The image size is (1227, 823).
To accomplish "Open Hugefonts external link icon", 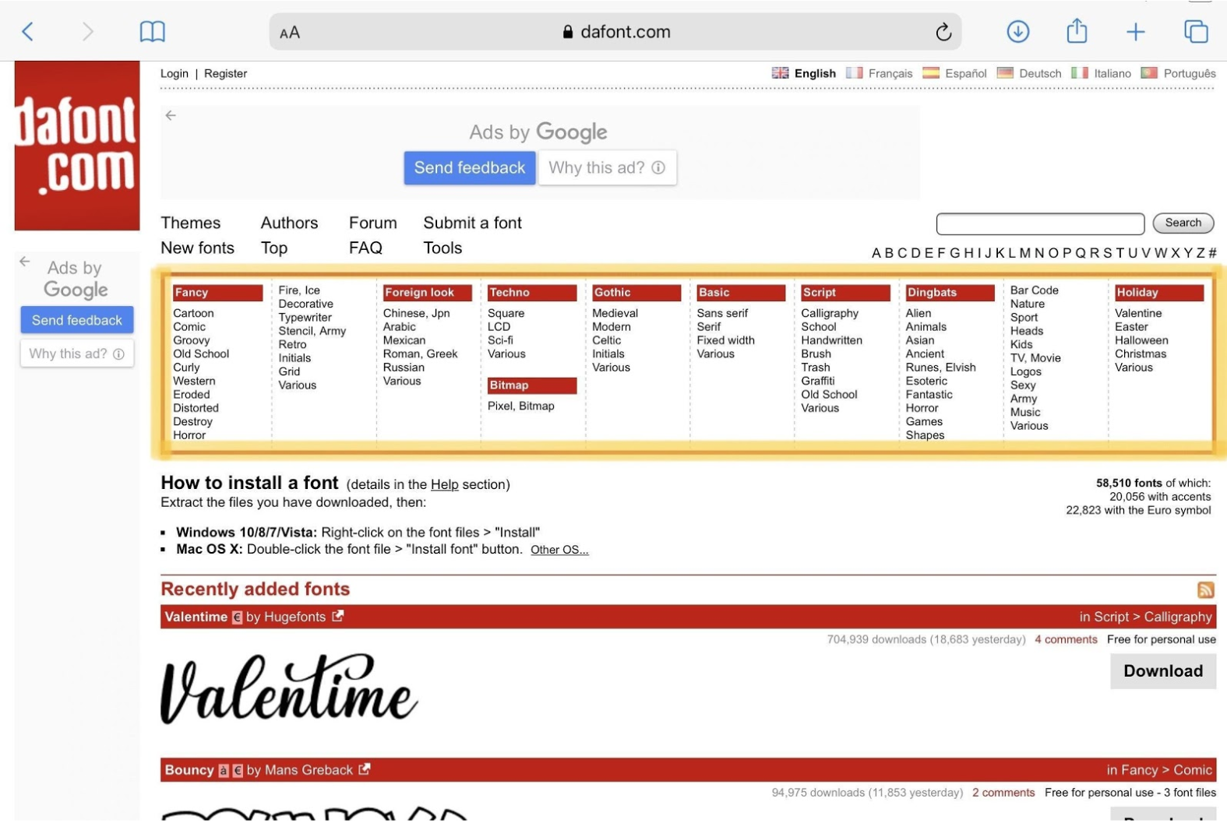I will point(337,616).
